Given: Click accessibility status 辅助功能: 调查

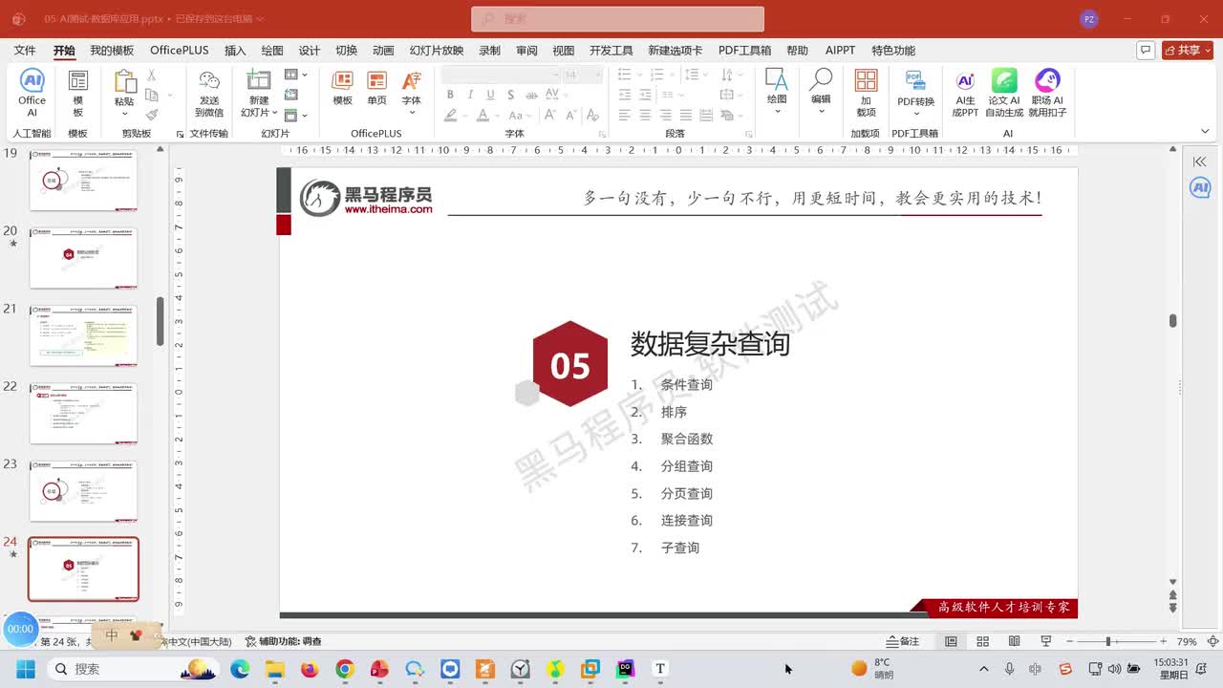Looking at the screenshot, I should tap(284, 641).
